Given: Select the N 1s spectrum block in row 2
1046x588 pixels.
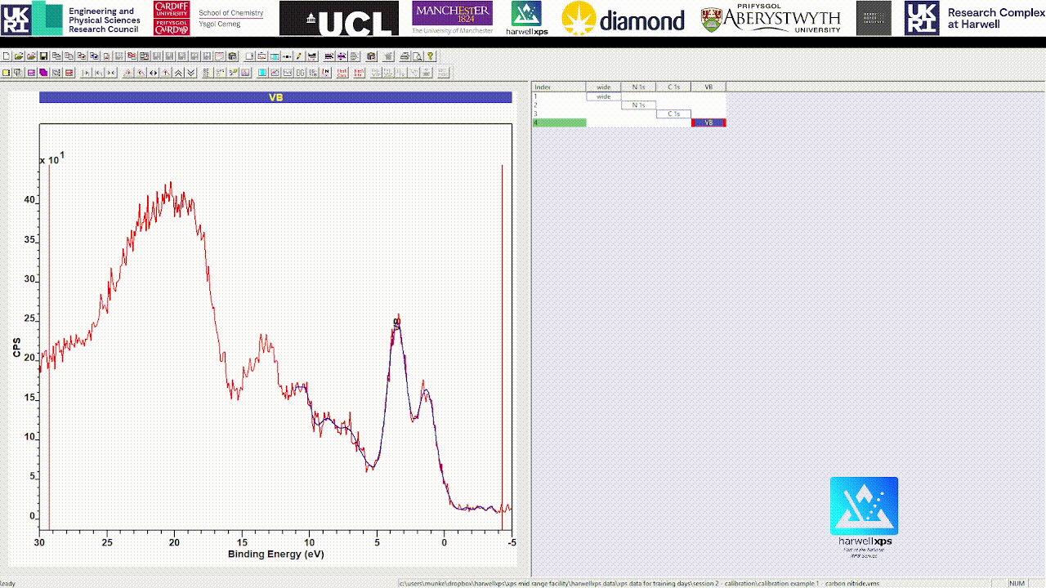Looking at the screenshot, I should (638, 105).
